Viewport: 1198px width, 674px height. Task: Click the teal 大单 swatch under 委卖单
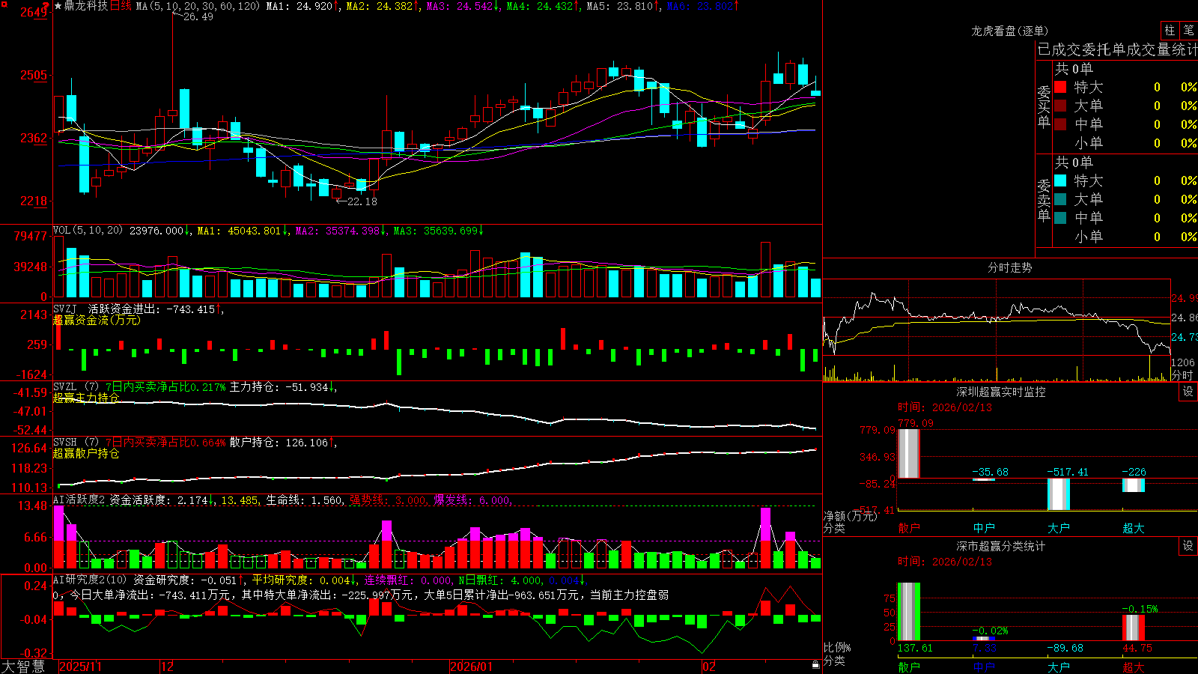click(1060, 199)
